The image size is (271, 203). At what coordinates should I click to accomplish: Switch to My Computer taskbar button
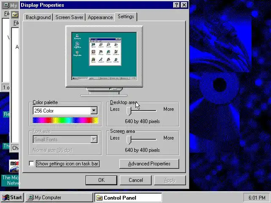tap(59, 198)
